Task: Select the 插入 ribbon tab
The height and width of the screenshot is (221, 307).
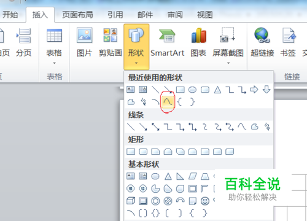Action: (x=40, y=15)
